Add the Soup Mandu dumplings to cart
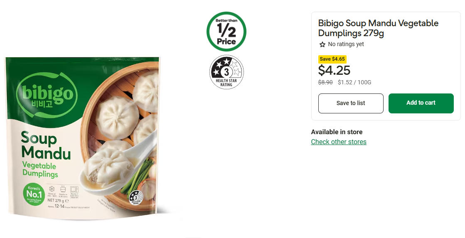The width and height of the screenshot is (465, 238). tap(421, 103)
